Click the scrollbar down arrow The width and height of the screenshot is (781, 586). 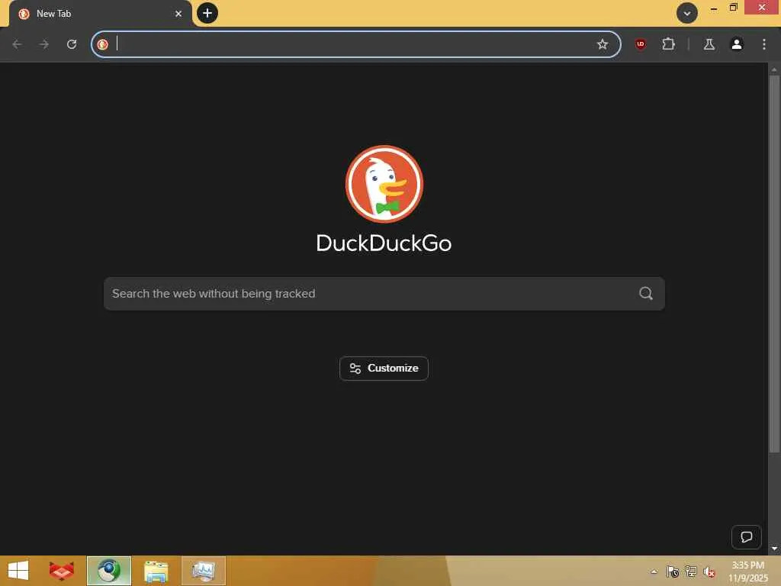[x=773, y=549]
